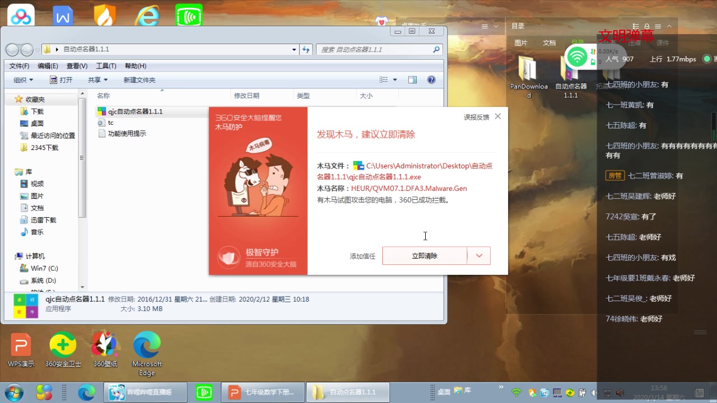Toggle the preview pane icon in Explorer
The width and height of the screenshot is (717, 403).
click(x=413, y=80)
